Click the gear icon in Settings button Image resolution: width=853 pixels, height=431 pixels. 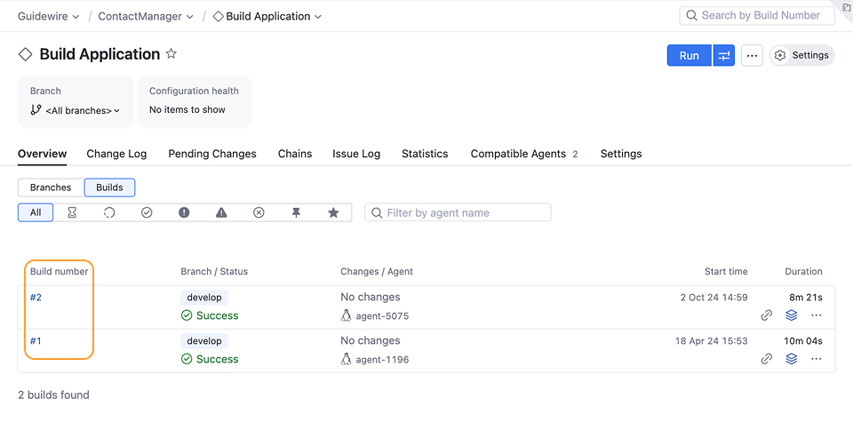780,55
